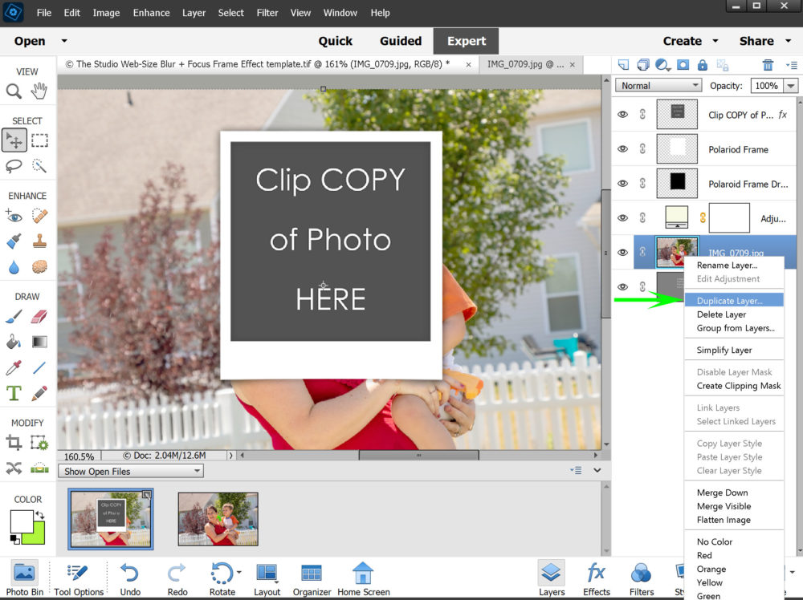
Task: Open the Organizer
Action: click(x=312, y=578)
